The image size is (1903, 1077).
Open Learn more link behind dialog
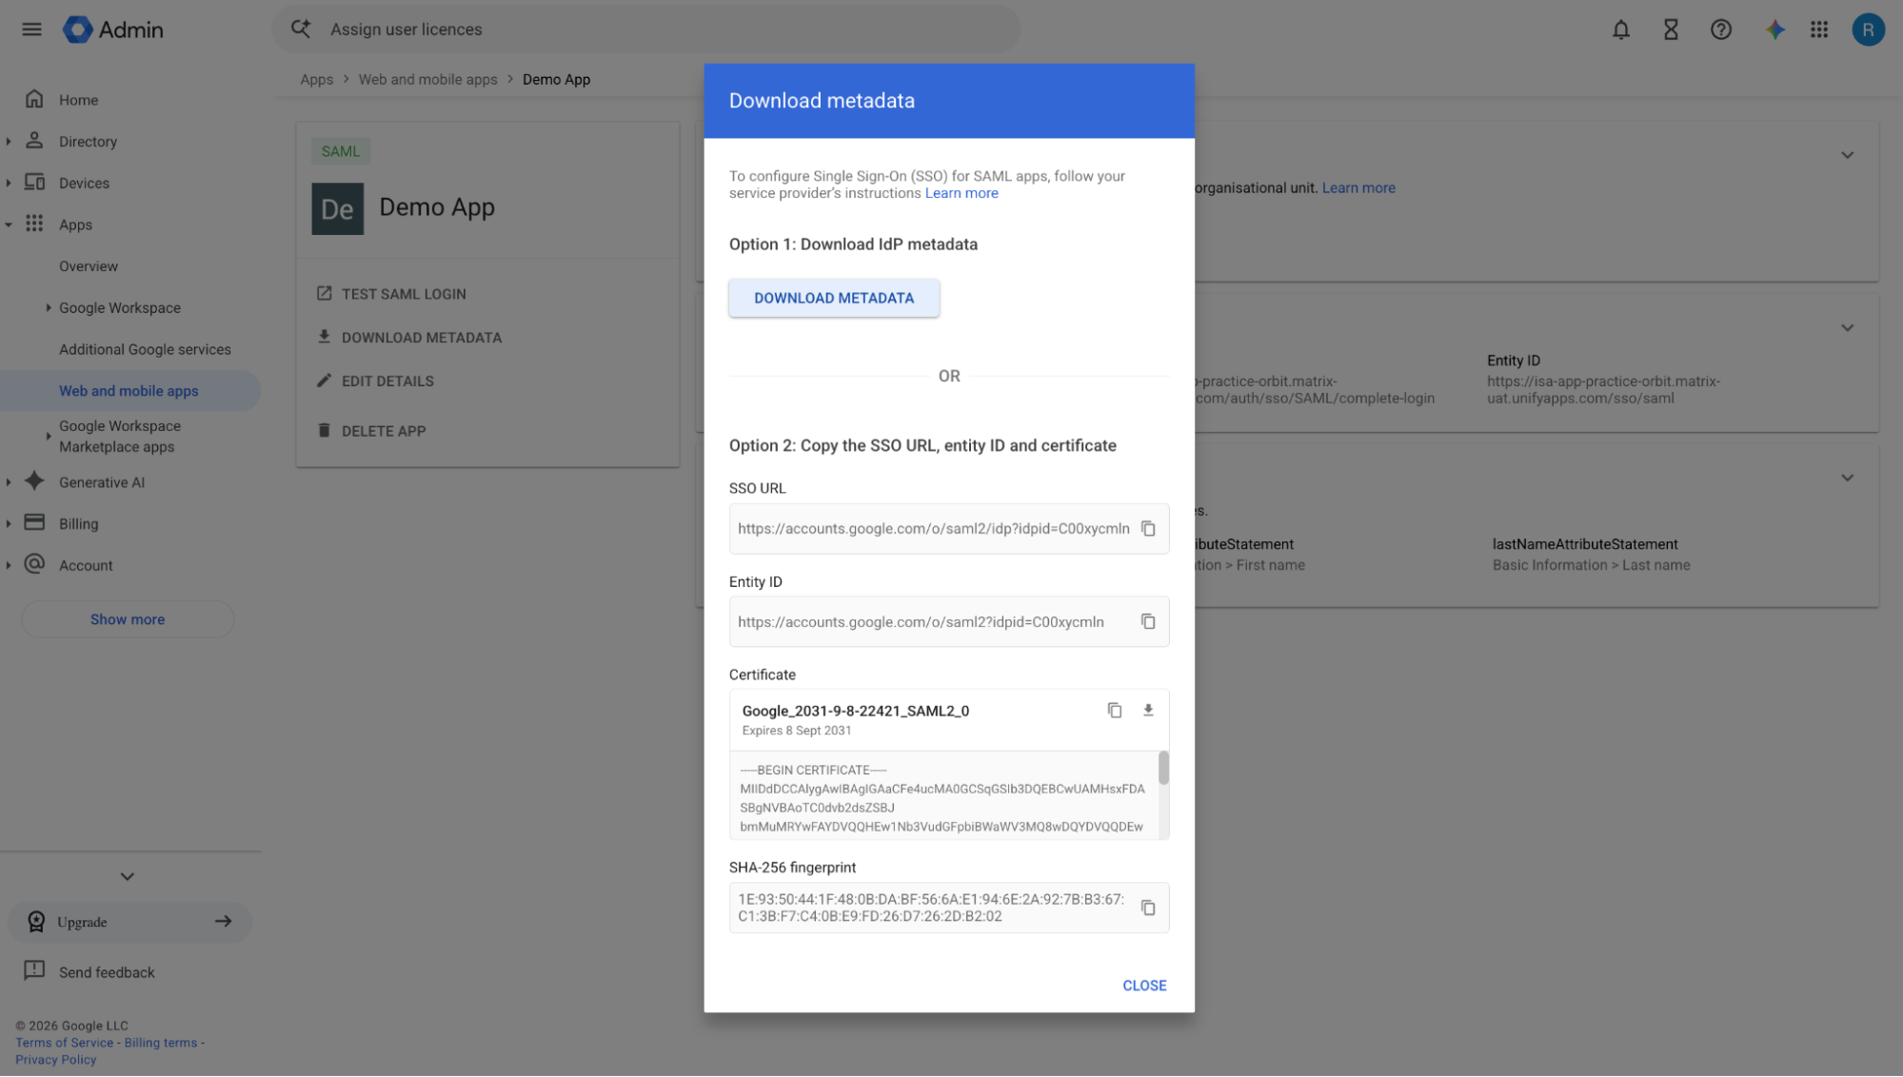click(1358, 188)
